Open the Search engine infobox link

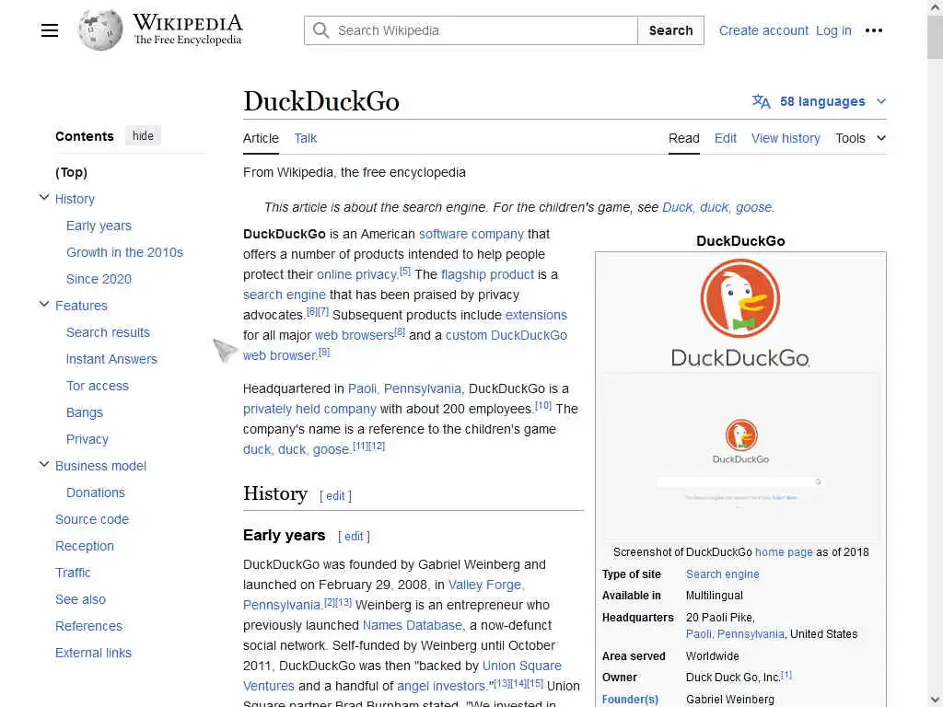[722, 574]
